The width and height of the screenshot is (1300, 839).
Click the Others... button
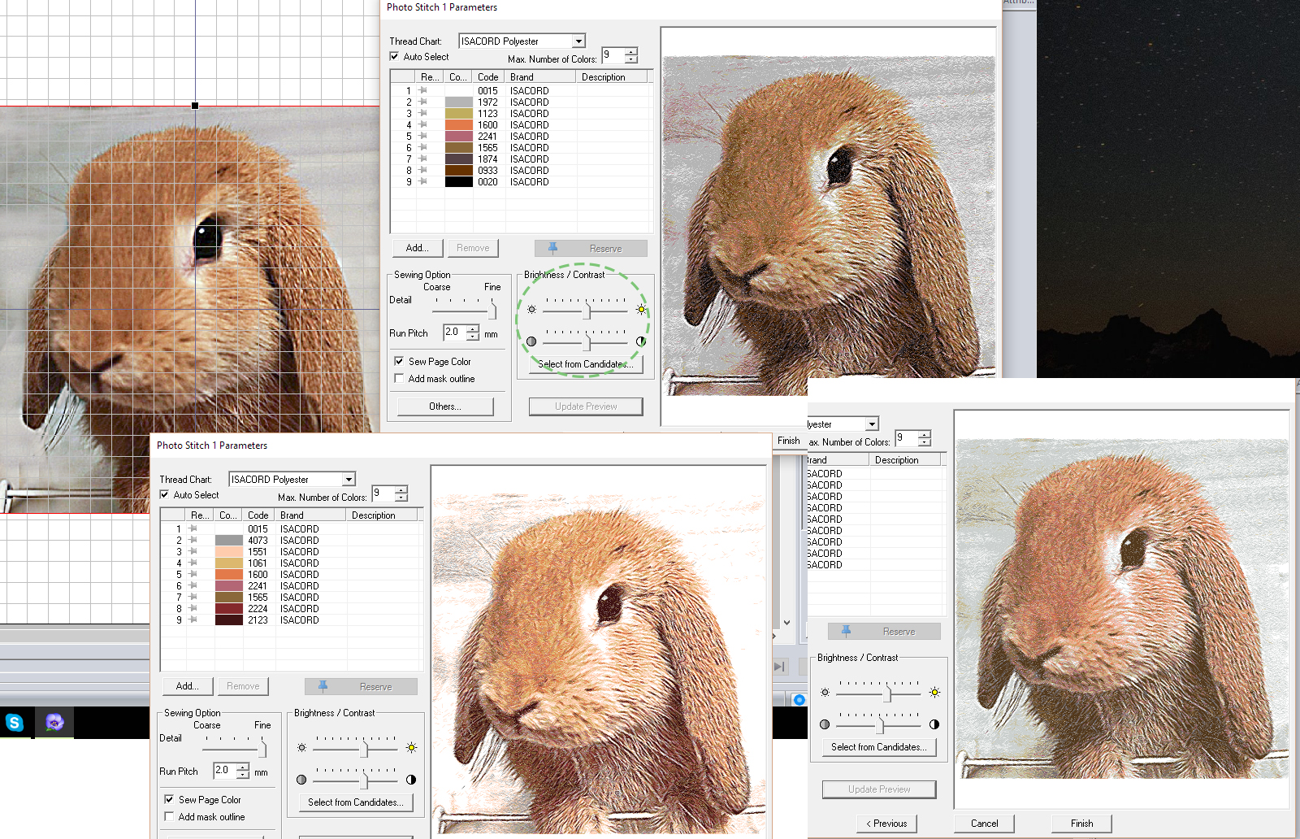click(x=445, y=406)
